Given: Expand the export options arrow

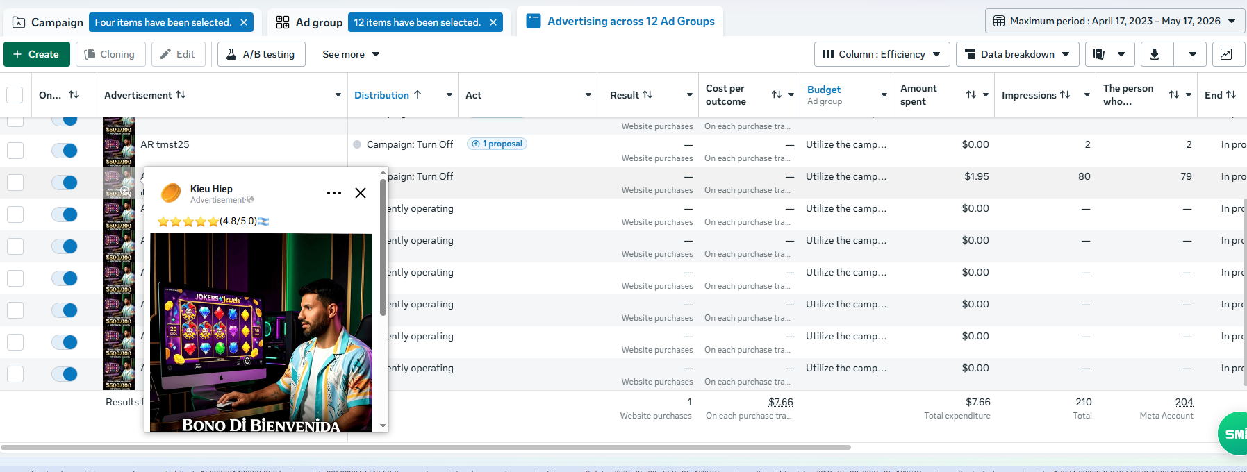Looking at the screenshot, I should point(1192,54).
